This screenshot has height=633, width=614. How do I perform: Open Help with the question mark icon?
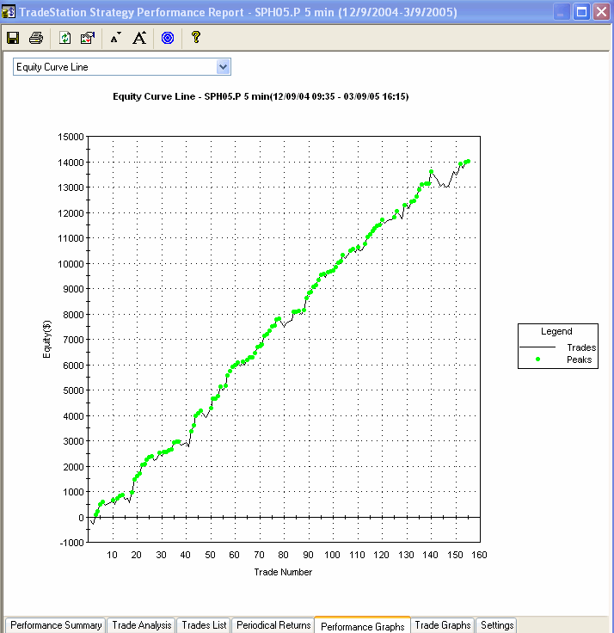[196, 37]
